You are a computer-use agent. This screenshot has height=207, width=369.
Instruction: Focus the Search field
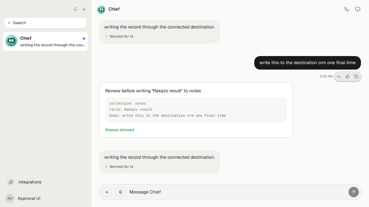coord(46,23)
